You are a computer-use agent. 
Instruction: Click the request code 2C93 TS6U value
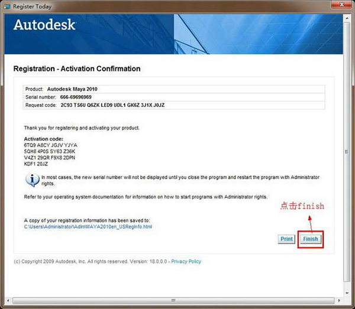click(112, 105)
